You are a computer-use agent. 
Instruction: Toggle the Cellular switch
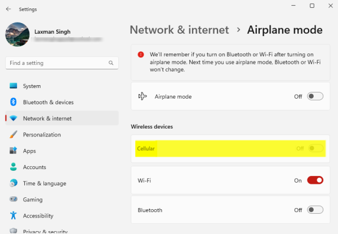point(315,148)
